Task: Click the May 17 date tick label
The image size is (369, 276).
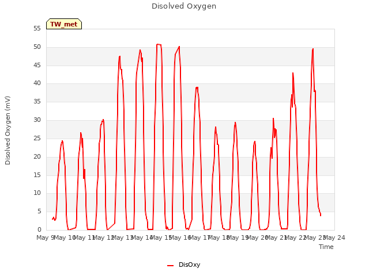Action: [x=199, y=237]
